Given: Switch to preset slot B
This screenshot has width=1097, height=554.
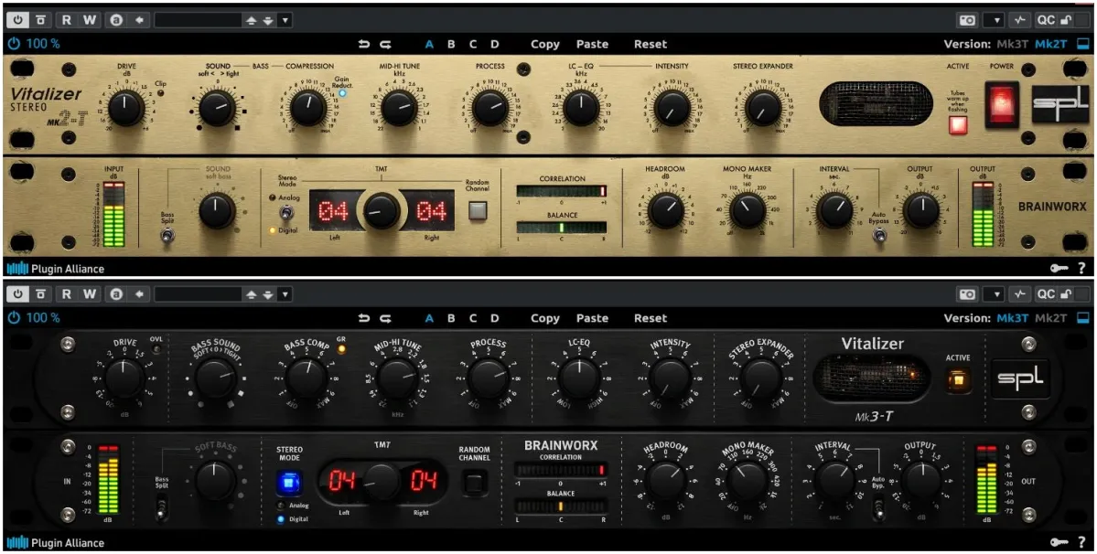Looking at the screenshot, I should tap(450, 43).
